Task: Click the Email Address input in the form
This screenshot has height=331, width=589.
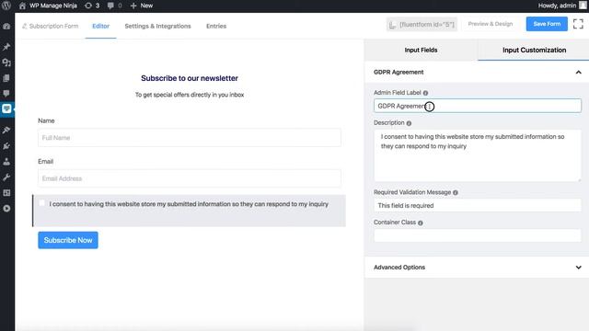Action: (x=190, y=178)
